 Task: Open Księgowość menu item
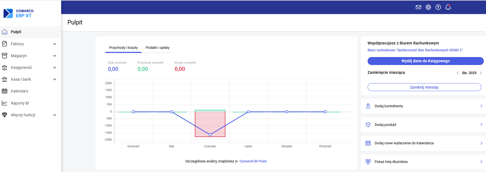pos(30,67)
